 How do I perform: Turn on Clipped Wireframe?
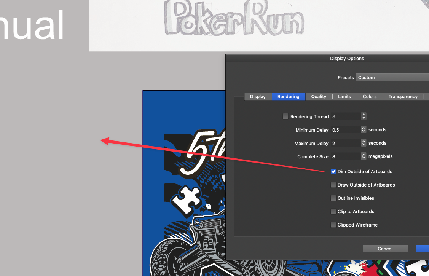click(x=333, y=225)
